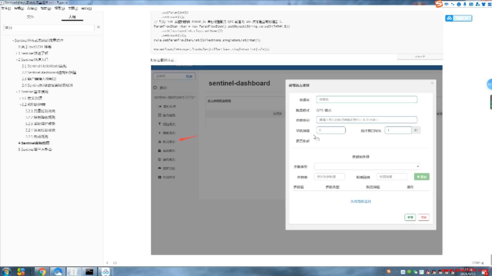Screen dimensions: 492x276
Task: Click the word count at bottom right
Action: pyautogui.click(x=478, y=263)
